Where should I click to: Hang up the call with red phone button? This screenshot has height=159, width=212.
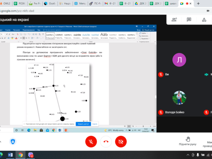pos(106,141)
